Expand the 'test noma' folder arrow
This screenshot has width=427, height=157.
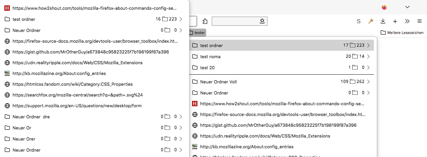coord(368,56)
